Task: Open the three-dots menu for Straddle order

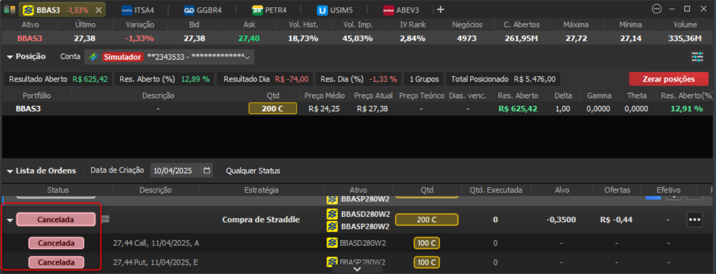Action: tap(694, 219)
